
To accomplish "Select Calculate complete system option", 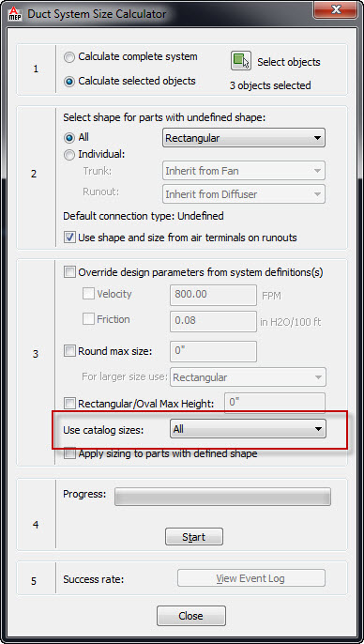I will point(69,57).
